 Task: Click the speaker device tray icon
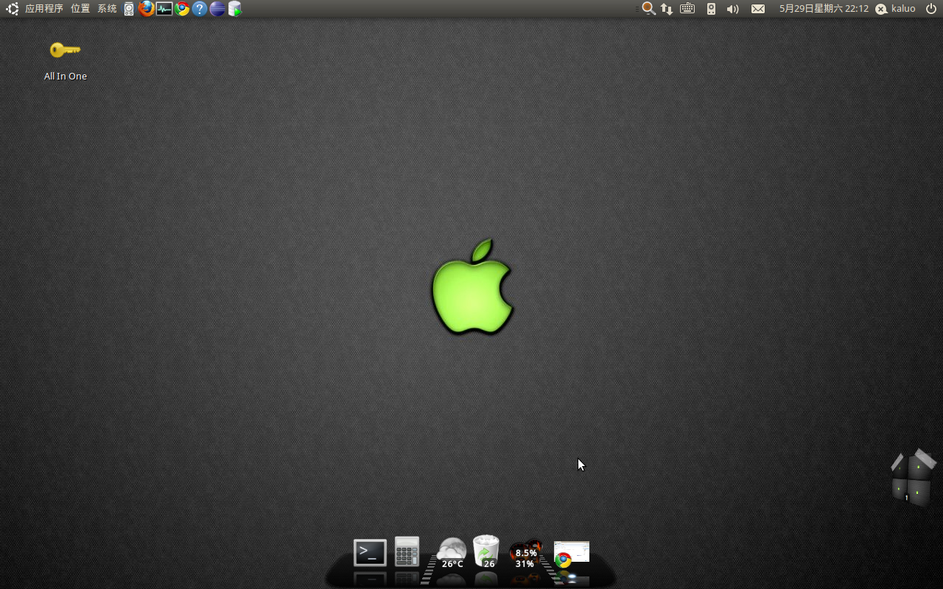711,9
